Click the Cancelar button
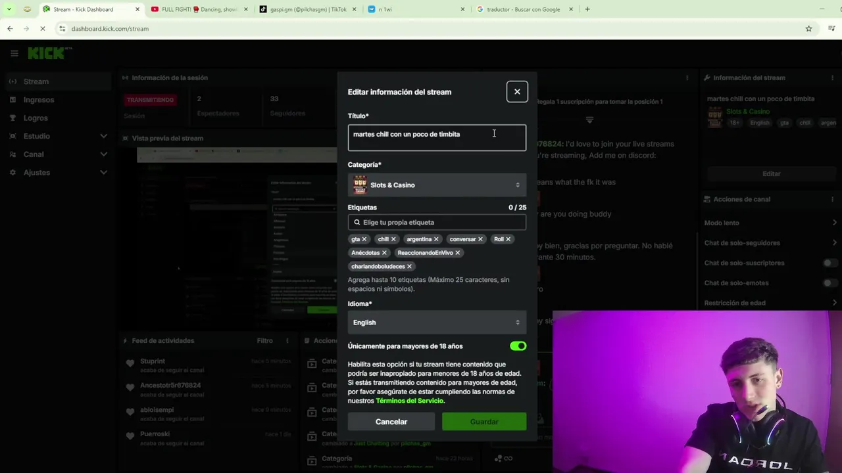The image size is (842, 473). point(391,422)
